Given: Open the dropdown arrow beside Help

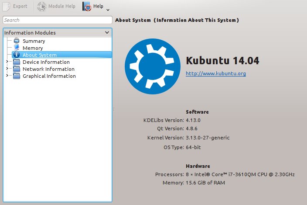Looking at the screenshot, I should pyautogui.click(x=108, y=9).
